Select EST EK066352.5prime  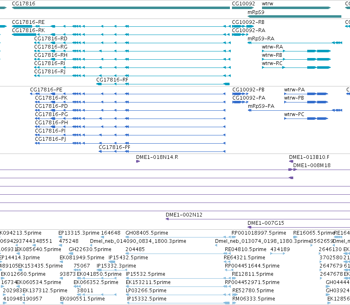pyautogui.click(x=96, y=283)
